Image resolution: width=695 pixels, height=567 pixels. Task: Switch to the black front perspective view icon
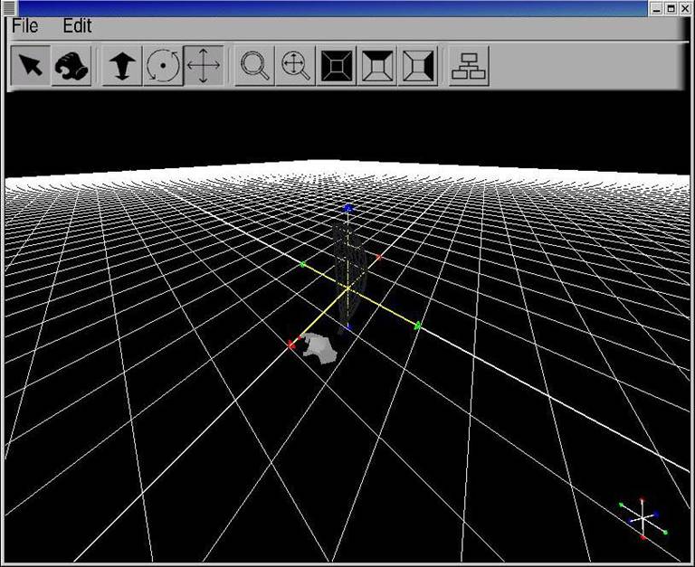coord(337,65)
